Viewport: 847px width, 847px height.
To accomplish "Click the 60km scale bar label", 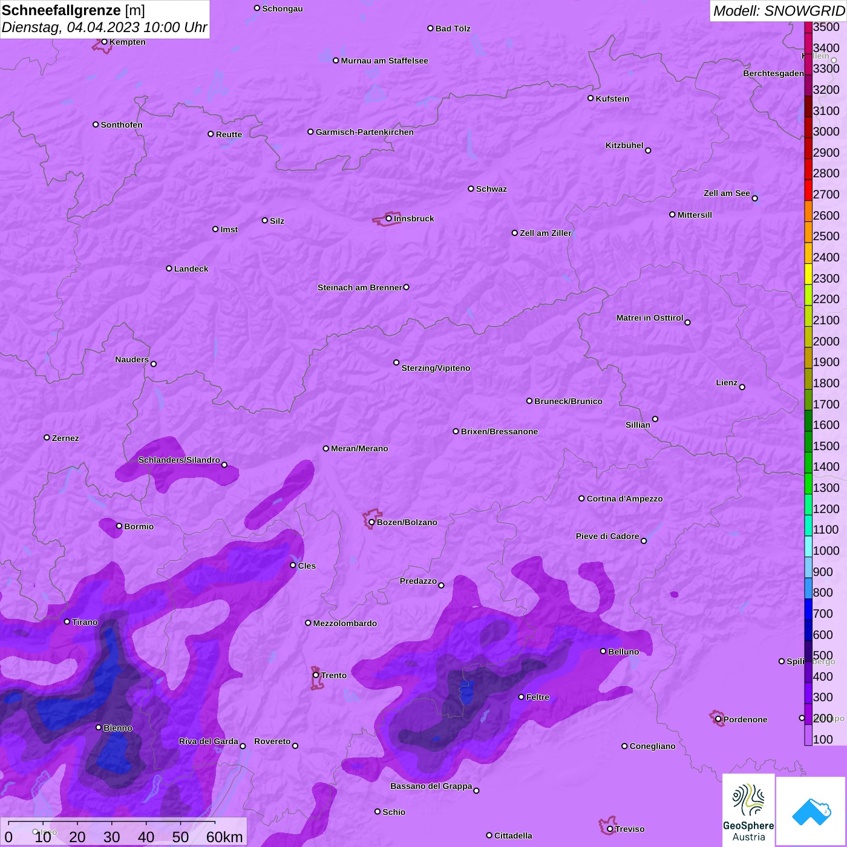I will 224,837.
